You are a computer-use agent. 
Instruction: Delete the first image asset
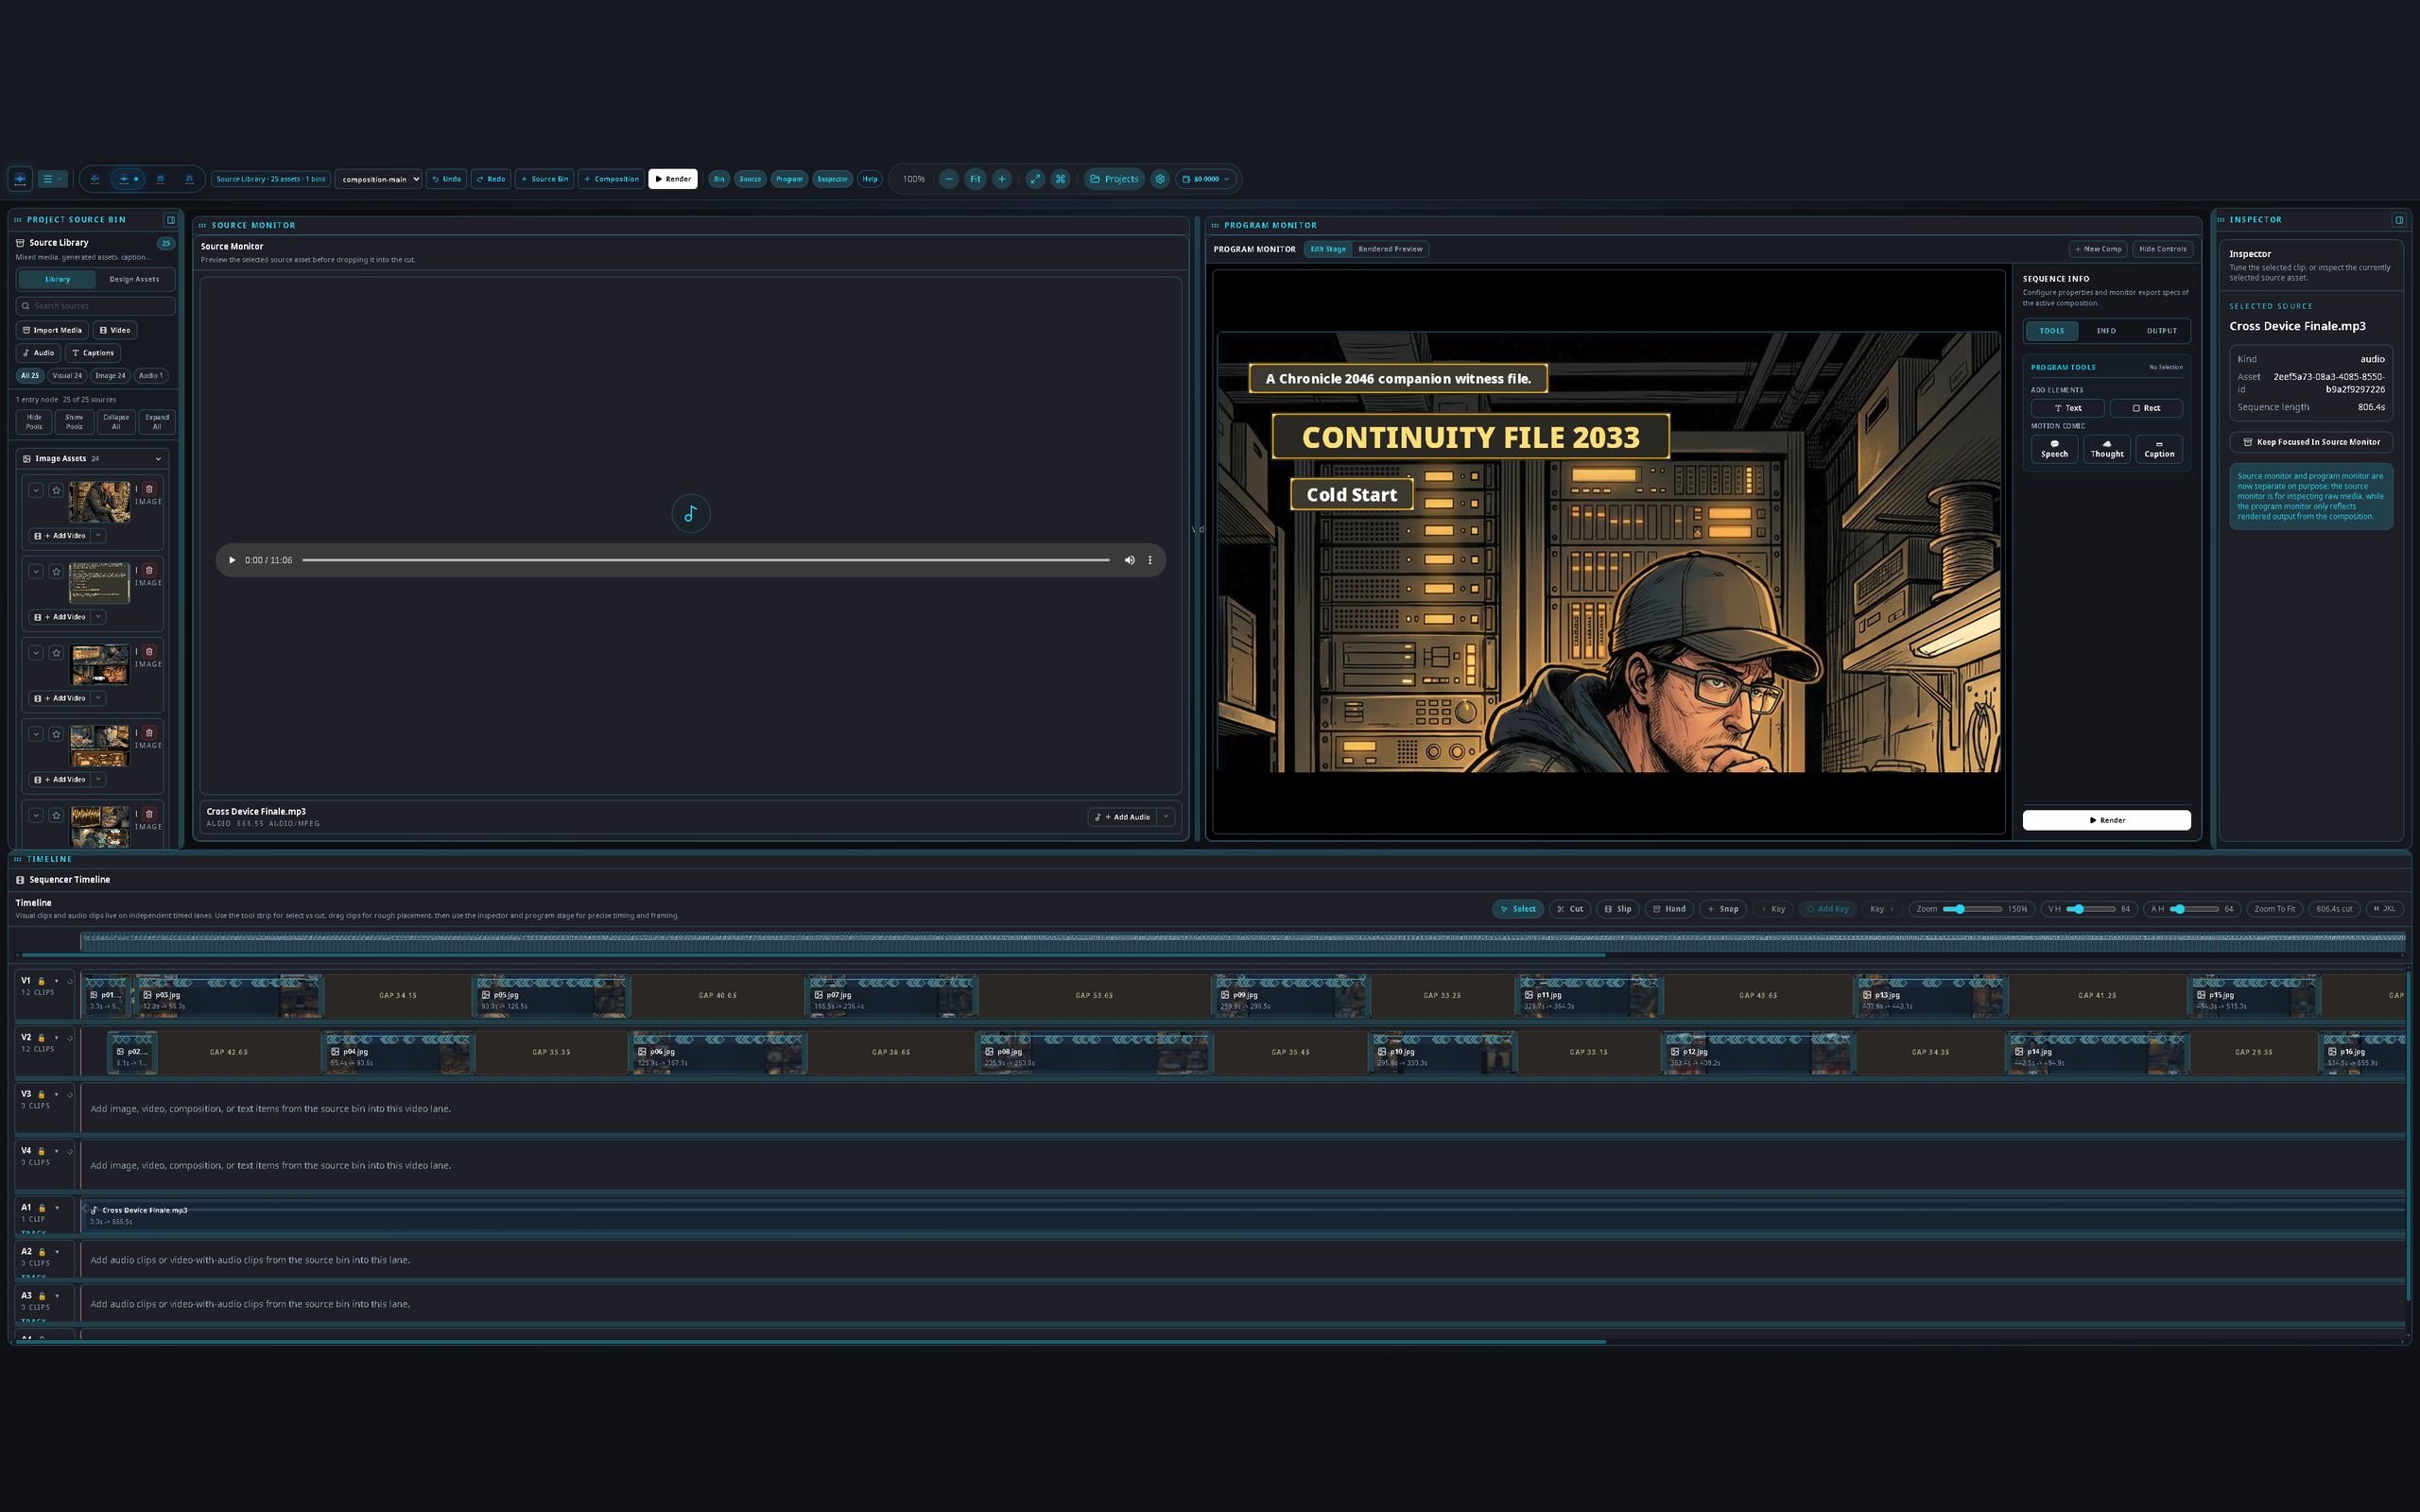point(149,489)
